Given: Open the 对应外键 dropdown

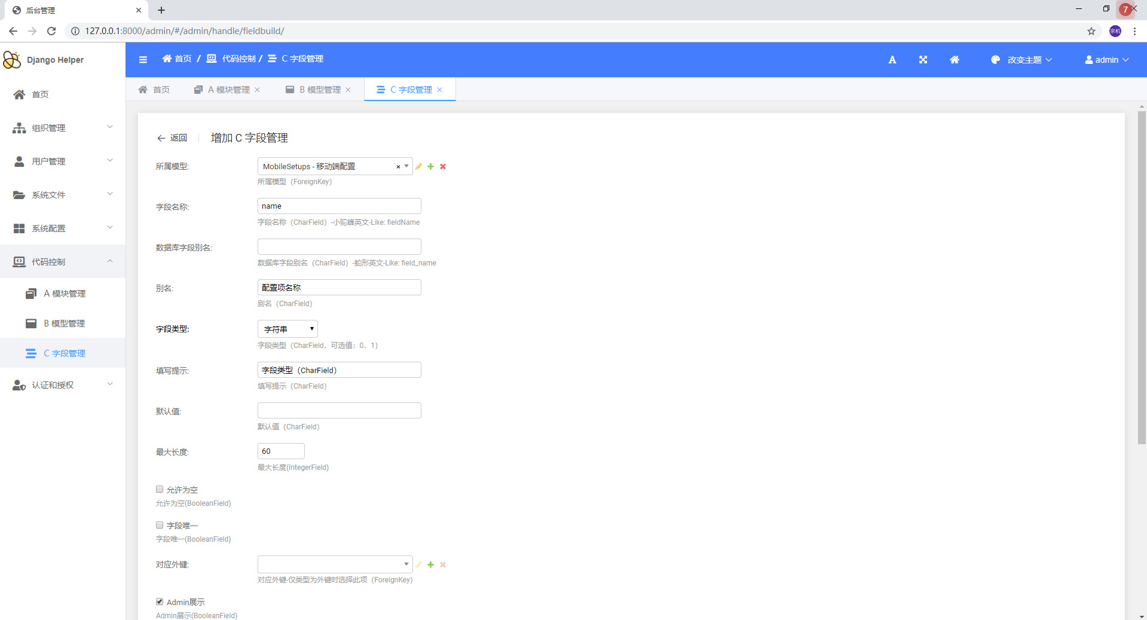Looking at the screenshot, I should [335, 564].
